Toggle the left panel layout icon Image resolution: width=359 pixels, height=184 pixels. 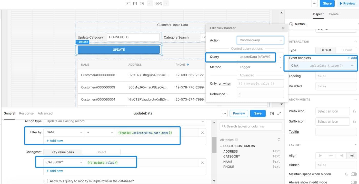pyautogui.click(x=128, y=4)
